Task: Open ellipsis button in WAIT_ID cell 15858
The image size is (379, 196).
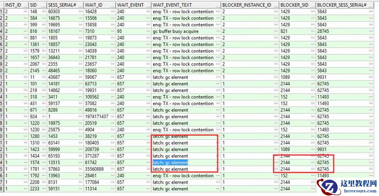Action: (113, 25)
